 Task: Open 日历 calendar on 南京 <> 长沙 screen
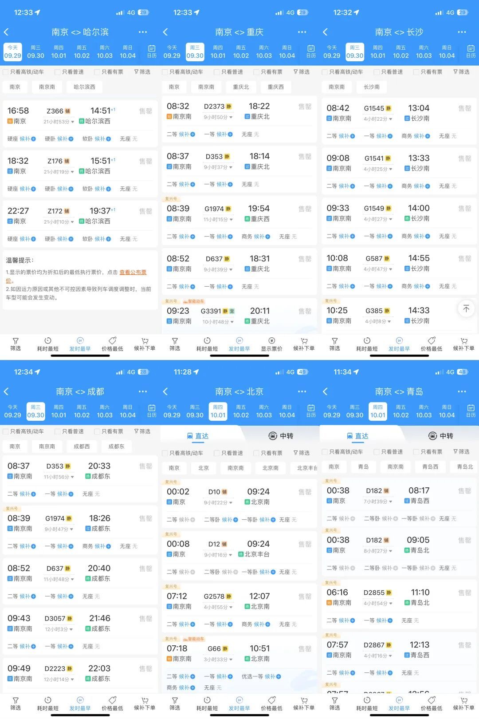(471, 51)
